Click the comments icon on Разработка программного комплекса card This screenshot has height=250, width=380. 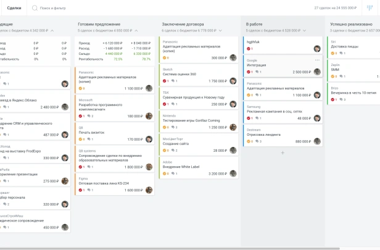tap(89, 116)
